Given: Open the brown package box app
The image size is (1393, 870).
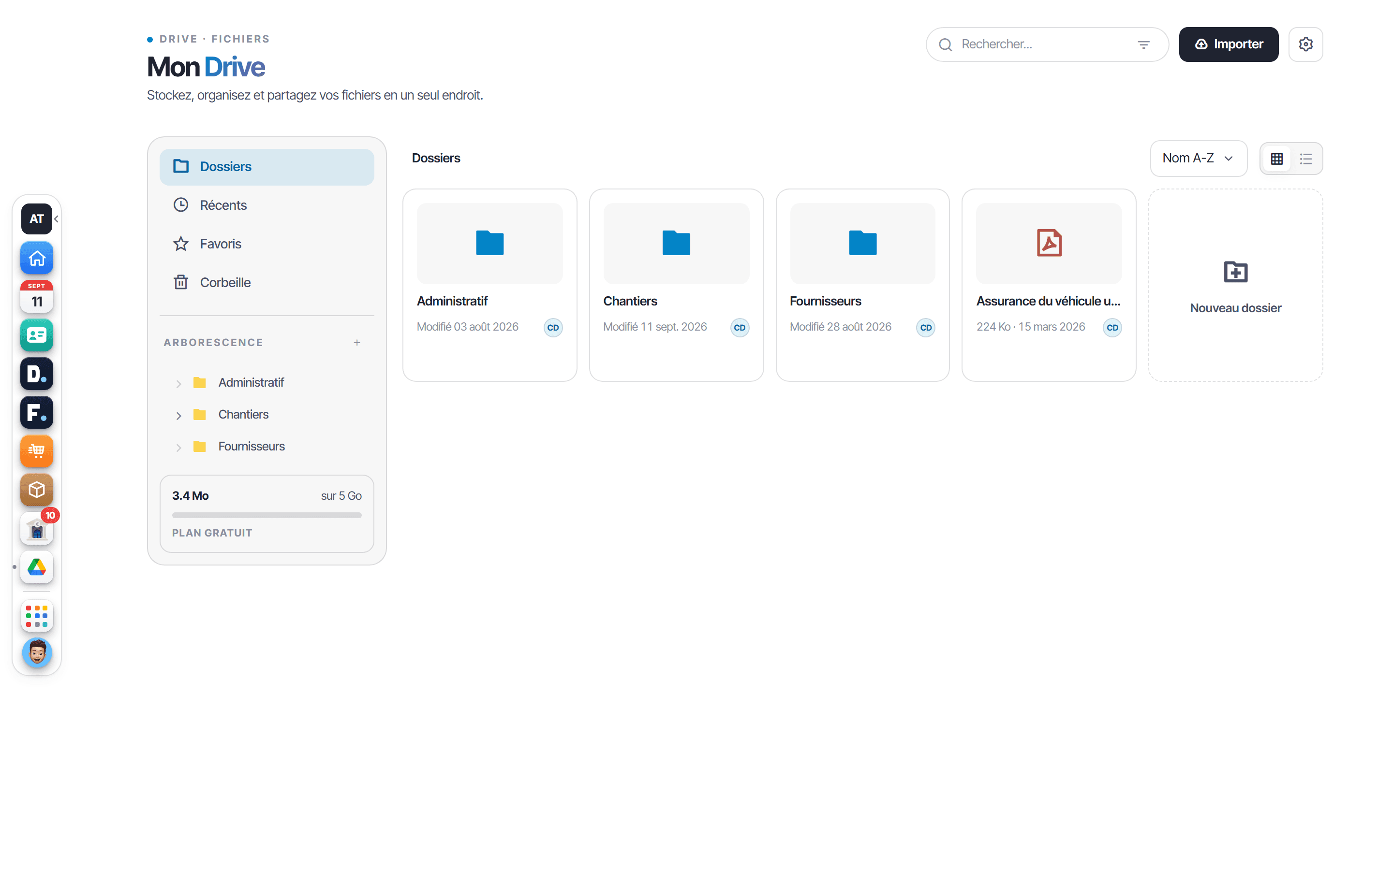Looking at the screenshot, I should (36, 490).
